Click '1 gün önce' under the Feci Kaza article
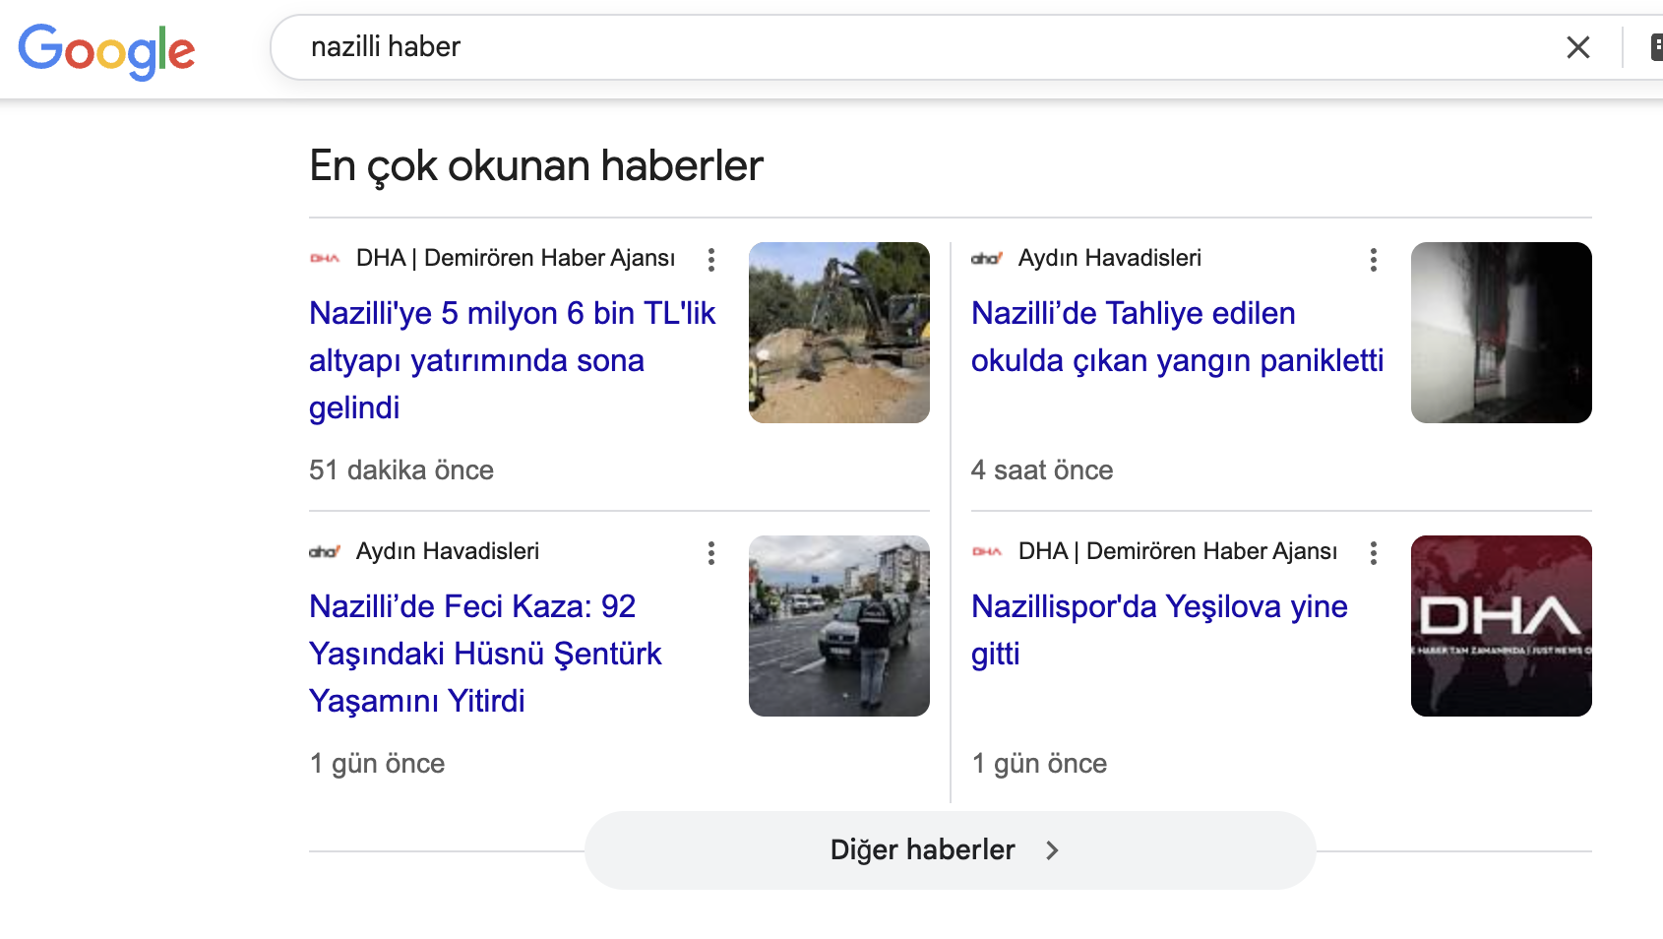1663x939 pixels. click(x=377, y=764)
